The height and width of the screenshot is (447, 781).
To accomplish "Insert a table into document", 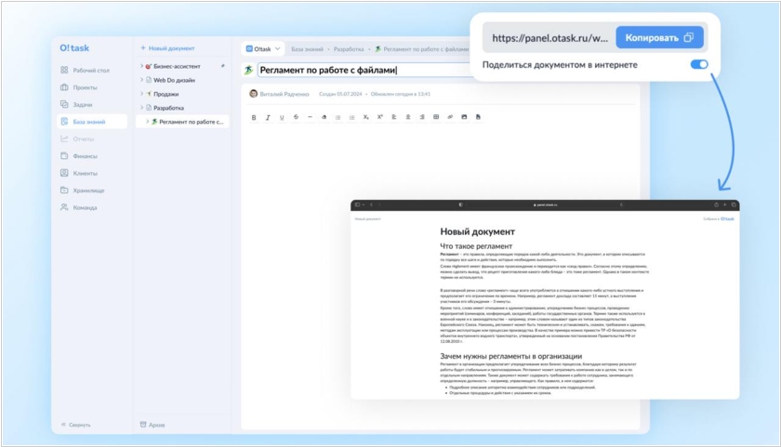I will [436, 117].
